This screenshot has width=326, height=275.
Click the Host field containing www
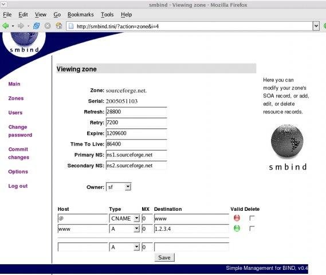tap(83, 229)
